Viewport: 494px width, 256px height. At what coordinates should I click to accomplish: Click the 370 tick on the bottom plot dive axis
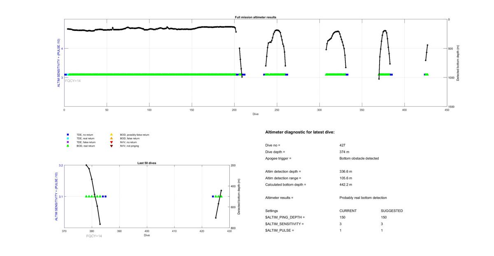click(64, 231)
